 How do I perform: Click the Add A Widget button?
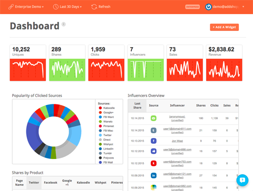225,27
